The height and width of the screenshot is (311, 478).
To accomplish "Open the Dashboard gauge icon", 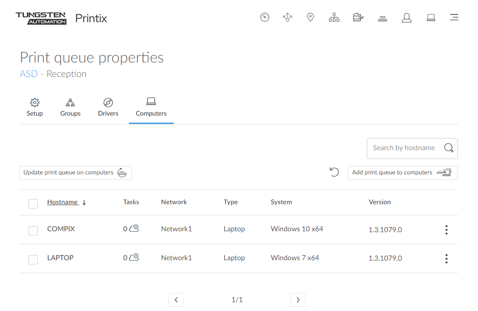I will pos(265,18).
